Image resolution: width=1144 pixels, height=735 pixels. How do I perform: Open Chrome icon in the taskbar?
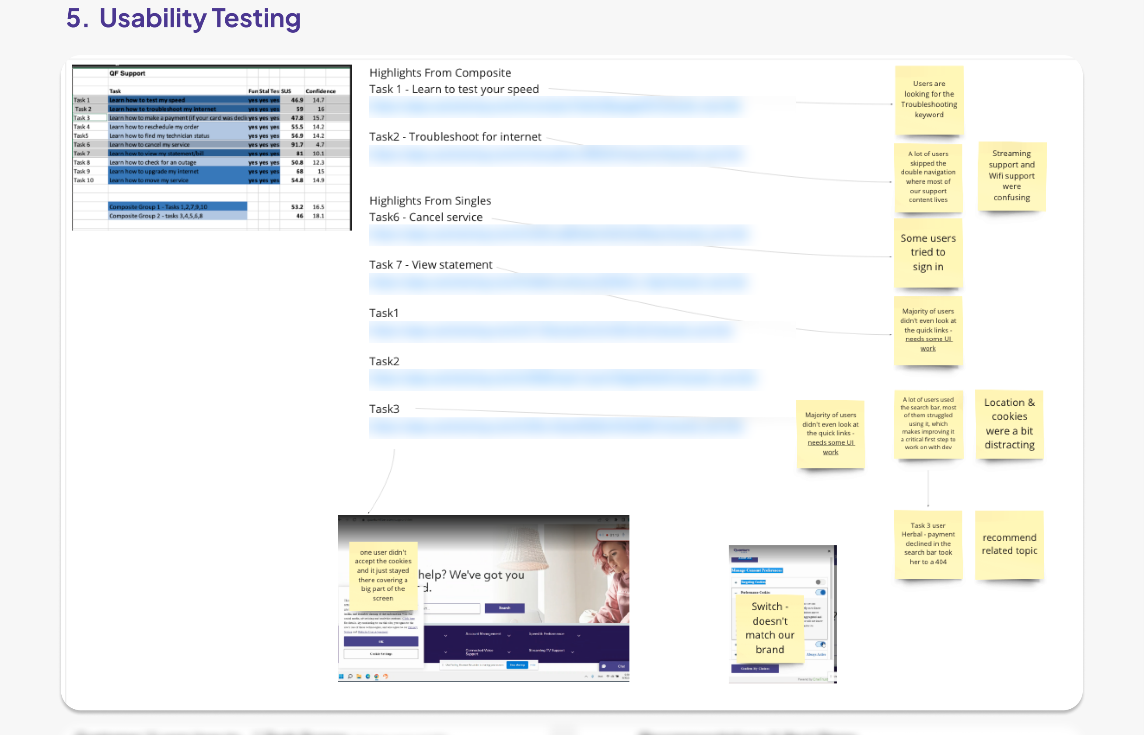[x=377, y=676]
